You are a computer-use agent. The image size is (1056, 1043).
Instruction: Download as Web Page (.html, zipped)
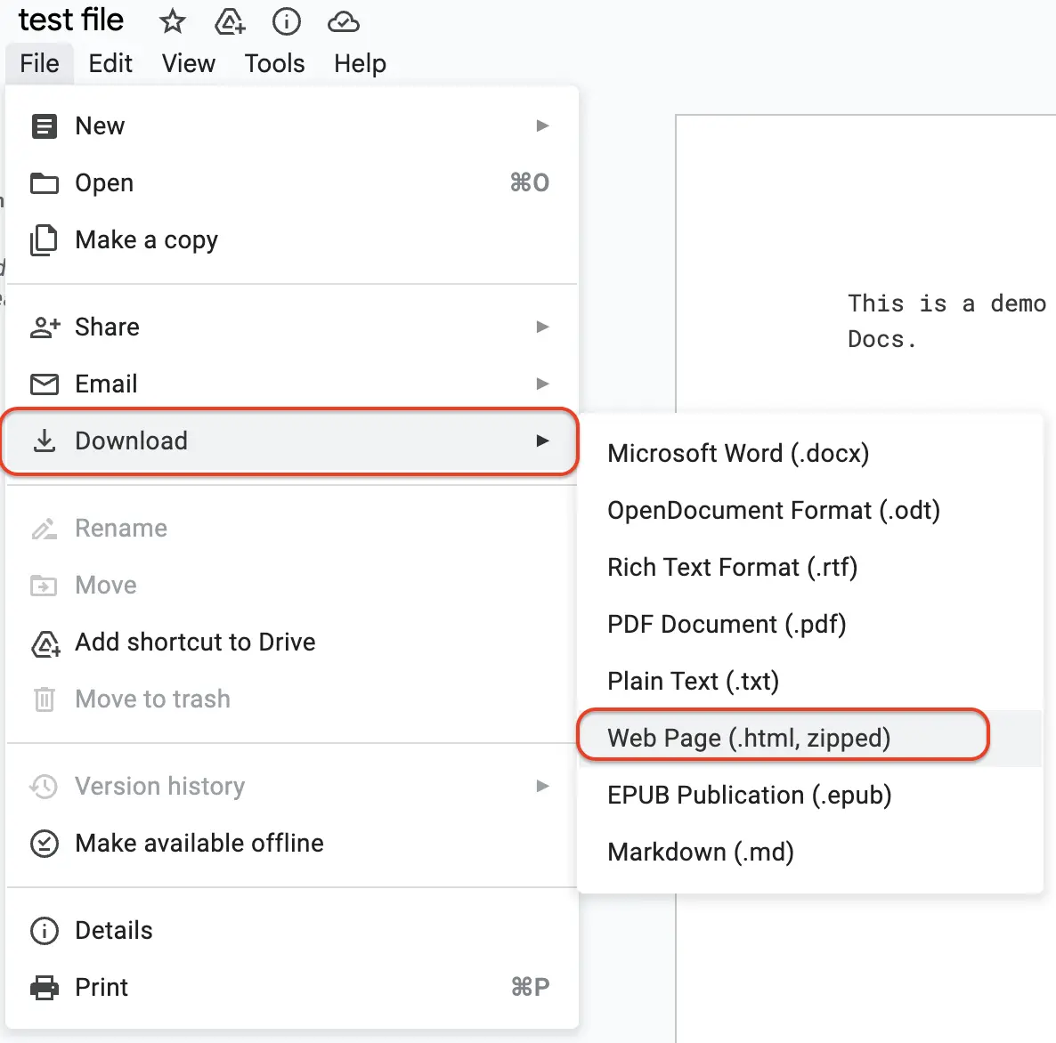(x=810, y=738)
